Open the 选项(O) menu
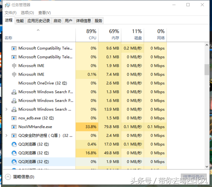212x187 pixels. click(x=27, y=13)
